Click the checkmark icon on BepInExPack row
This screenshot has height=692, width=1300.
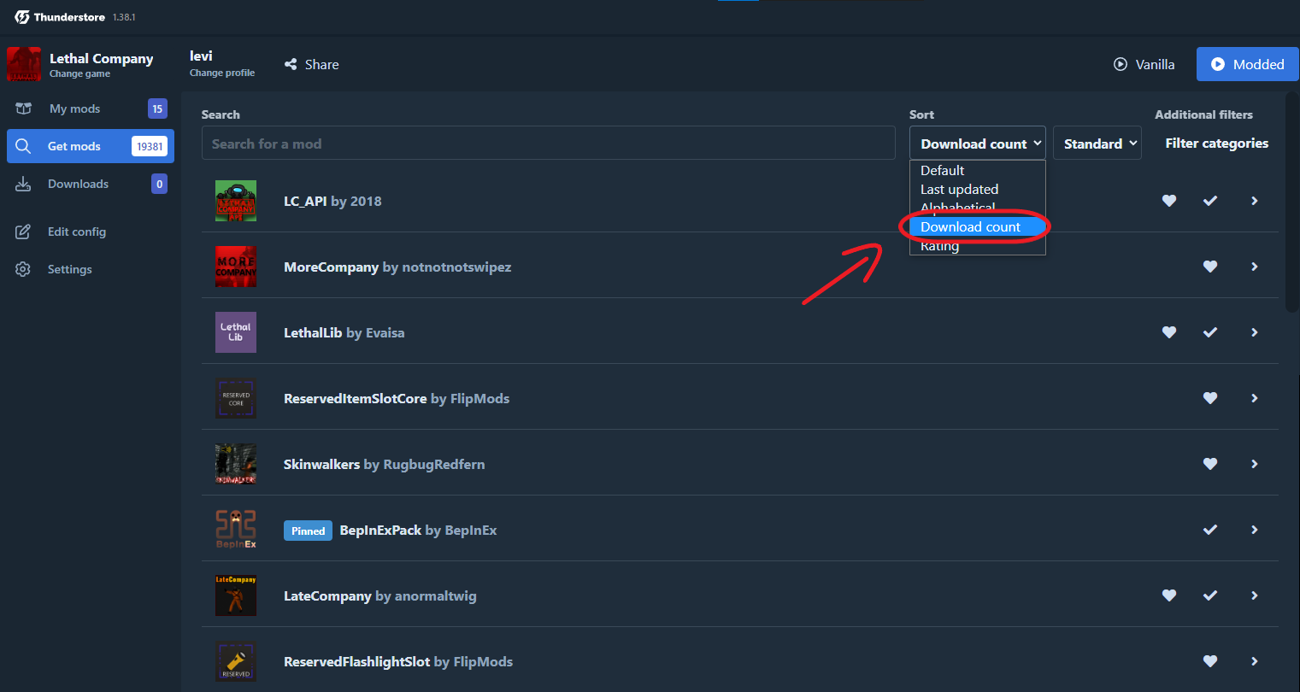click(1210, 530)
